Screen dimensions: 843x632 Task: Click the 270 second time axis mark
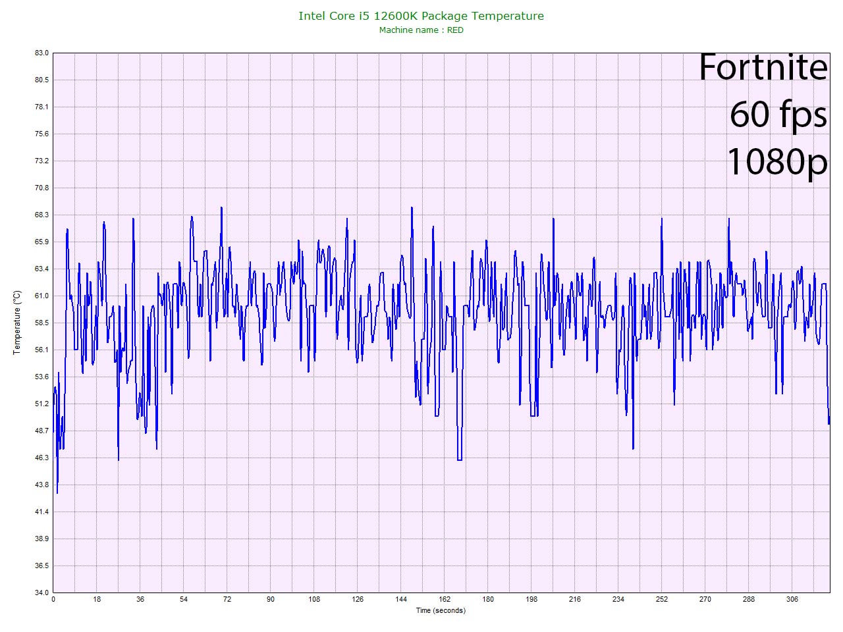(x=705, y=600)
